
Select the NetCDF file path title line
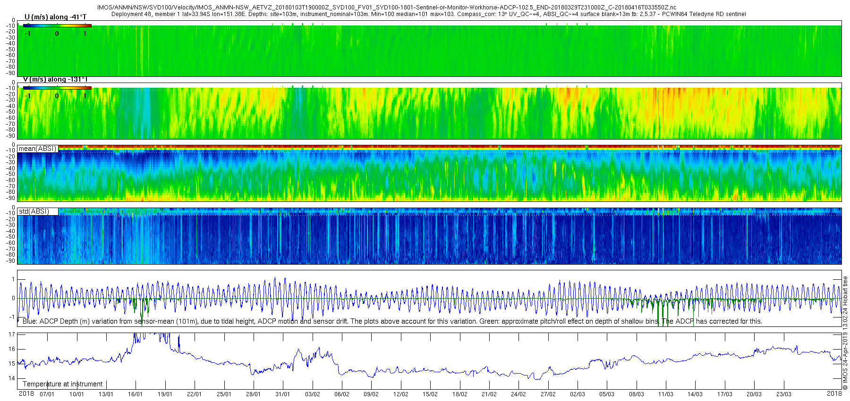click(x=387, y=8)
